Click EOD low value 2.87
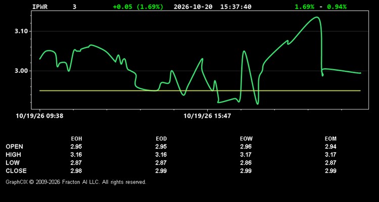 tap(161, 163)
